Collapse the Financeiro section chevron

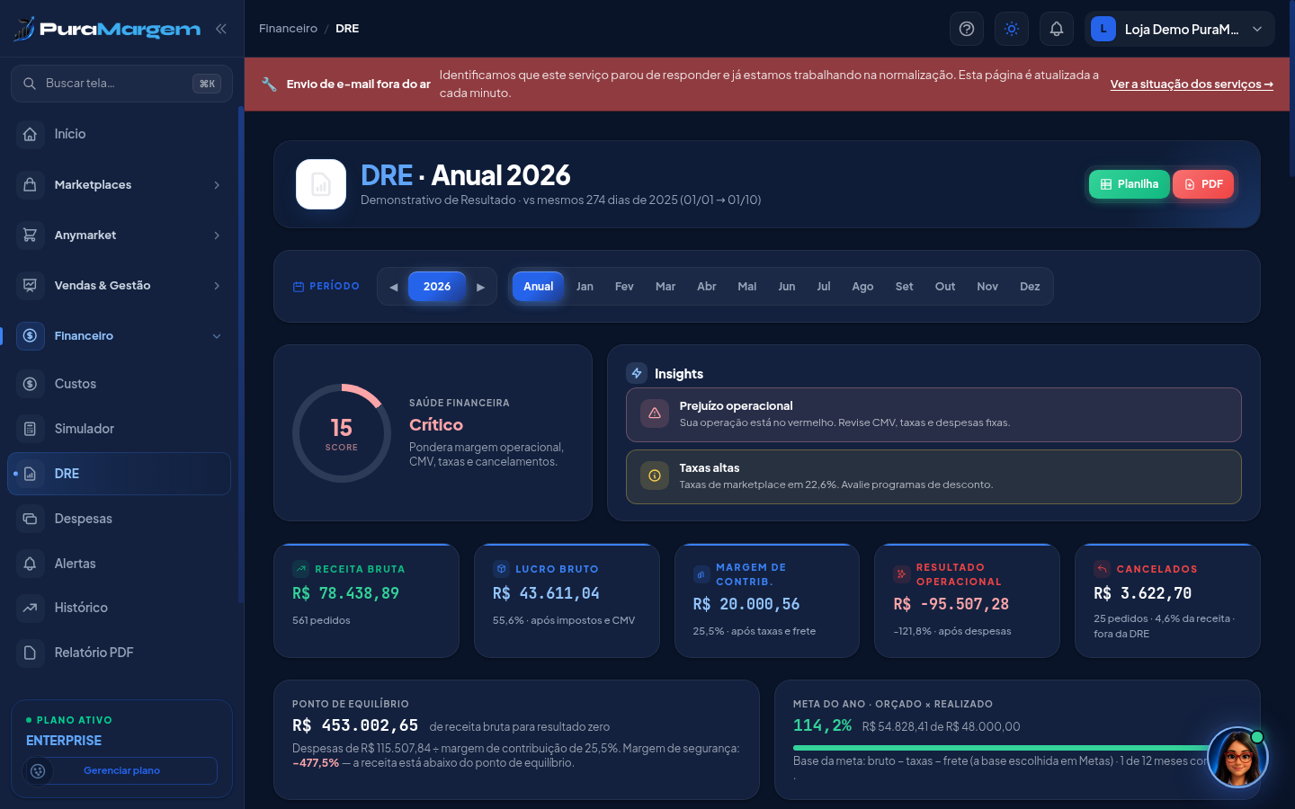point(217,336)
